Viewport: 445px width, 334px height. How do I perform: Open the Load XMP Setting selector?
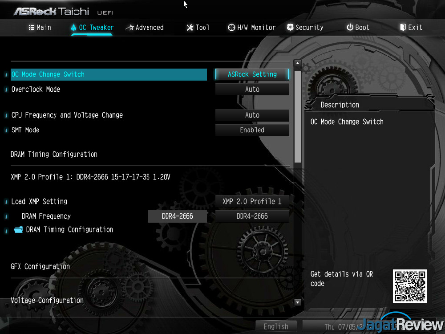click(x=252, y=201)
